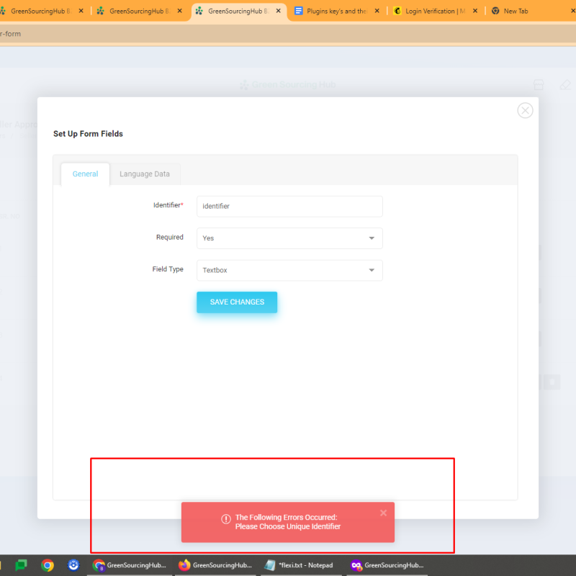This screenshot has width=576, height=576.
Task: Open Chrome from the taskbar
Action: pyautogui.click(x=48, y=565)
